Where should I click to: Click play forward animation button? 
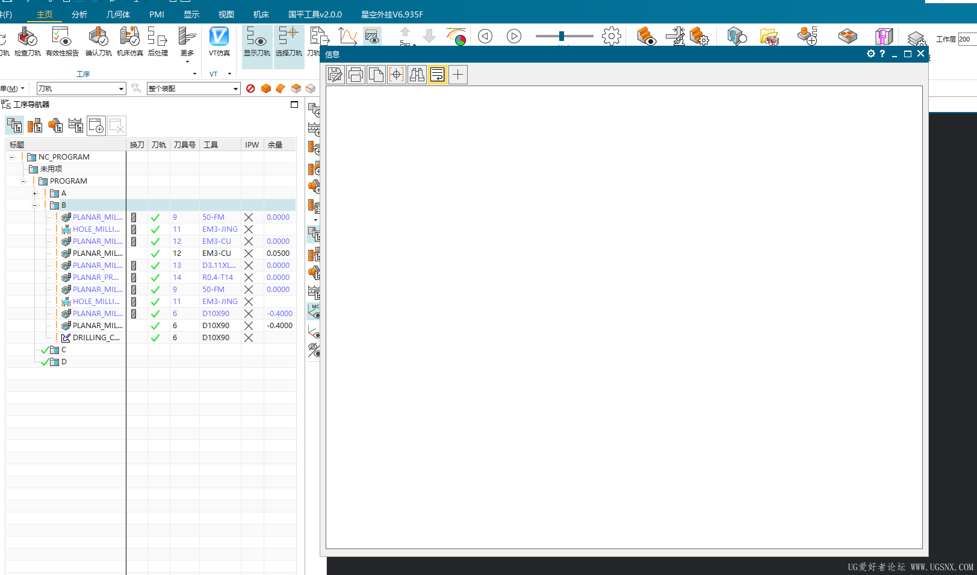(x=514, y=37)
